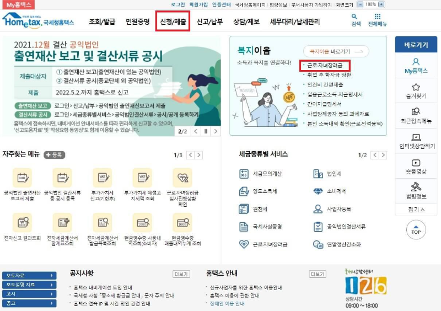
Task: Open 신청/제출 menu
Action: pyautogui.click(x=173, y=22)
